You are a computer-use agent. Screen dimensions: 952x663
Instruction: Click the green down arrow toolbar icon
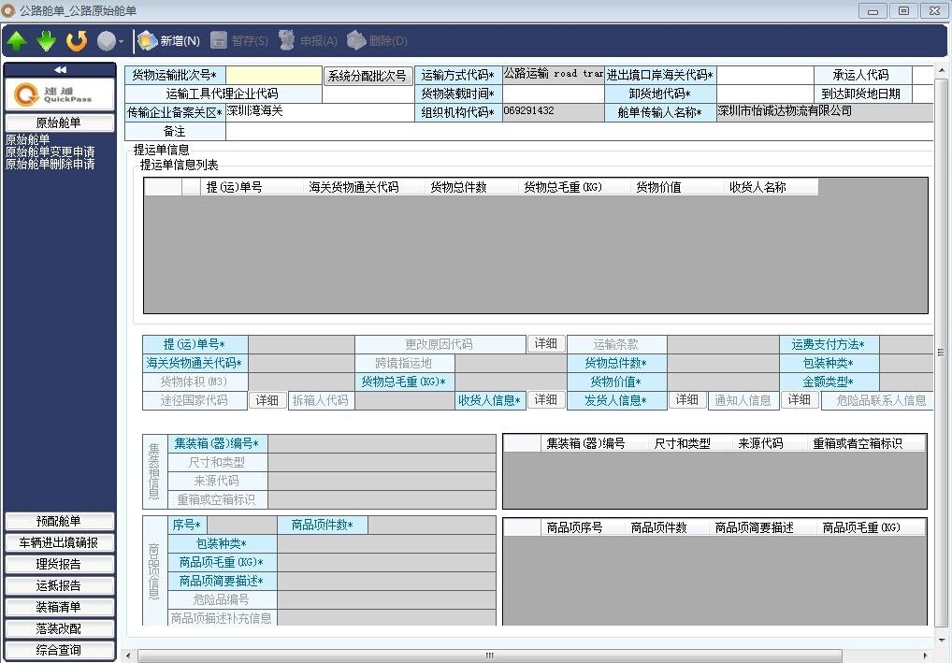pyautogui.click(x=47, y=41)
